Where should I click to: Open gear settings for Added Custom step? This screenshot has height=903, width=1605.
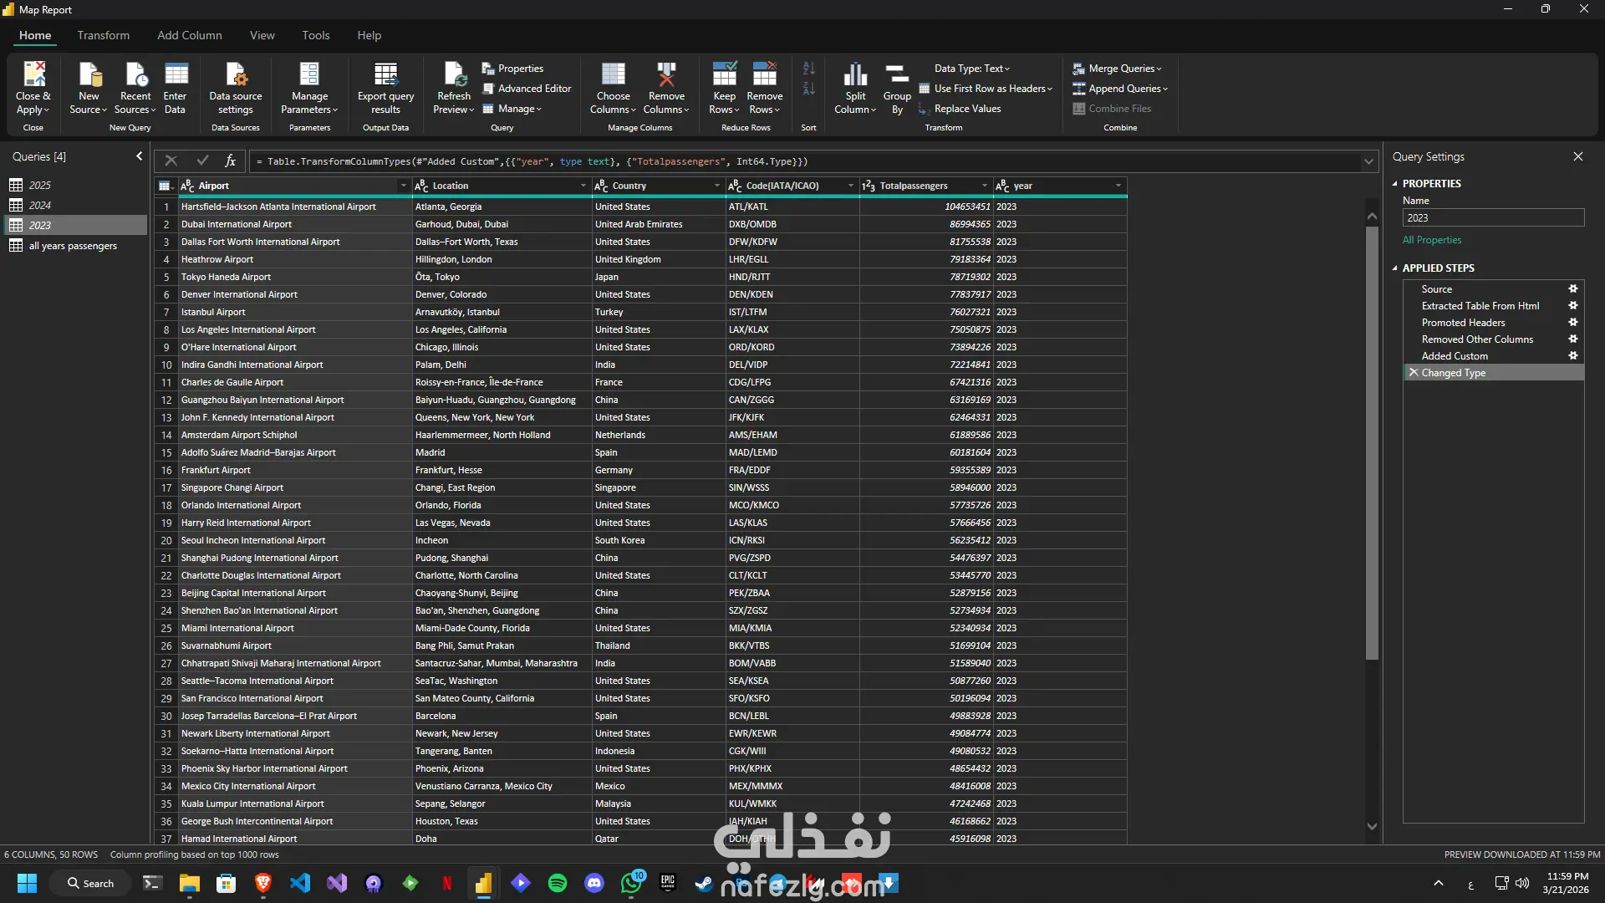pos(1573,356)
